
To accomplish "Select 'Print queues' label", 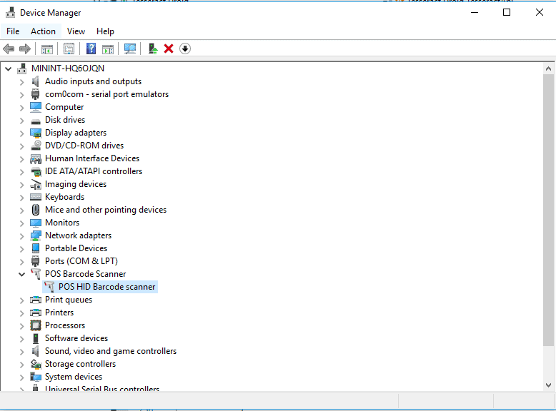I will pyautogui.click(x=69, y=300).
